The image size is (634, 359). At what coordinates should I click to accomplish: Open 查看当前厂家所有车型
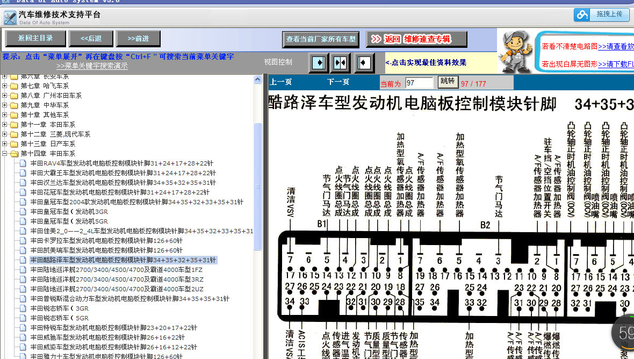321,39
